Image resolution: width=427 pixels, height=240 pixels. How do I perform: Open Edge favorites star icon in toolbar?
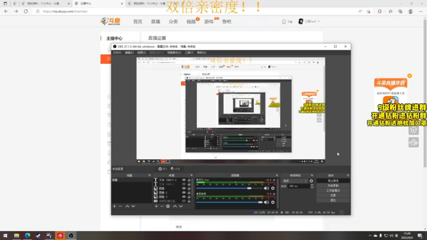pos(391,11)
